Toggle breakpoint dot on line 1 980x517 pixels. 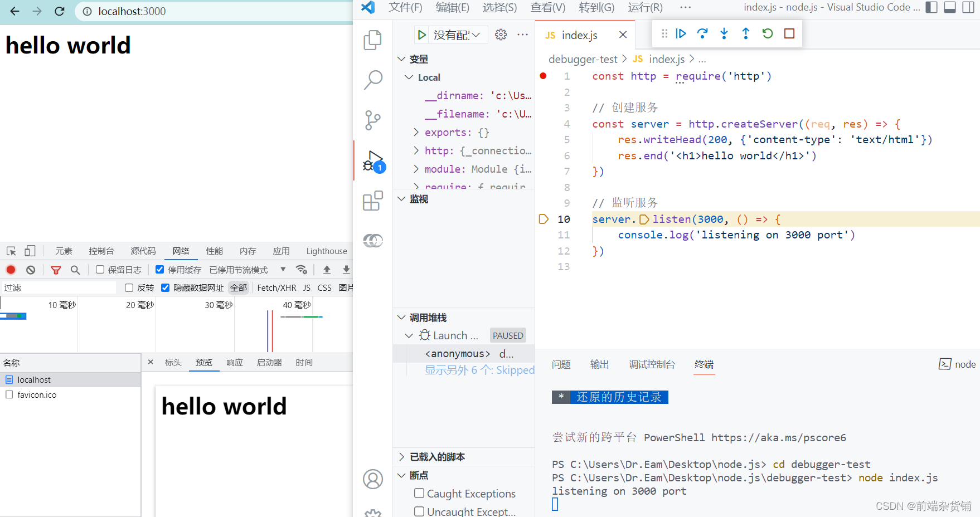[x=543, y=76]
